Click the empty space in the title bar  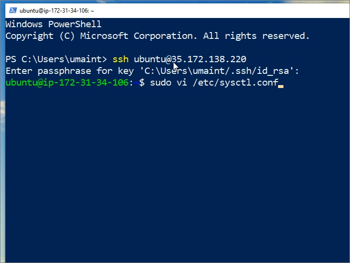tap(219, 10)
